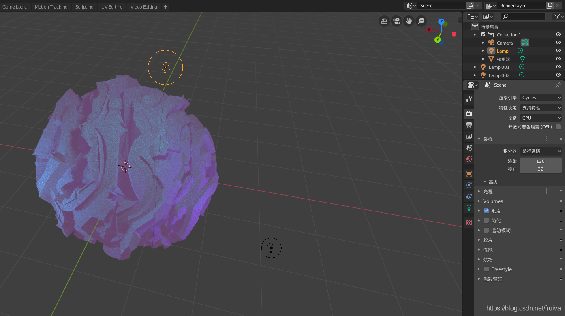Enable the 简化 simplify checkbox
Viewport: 565px width, 316px height.
(x=486, y=220)
